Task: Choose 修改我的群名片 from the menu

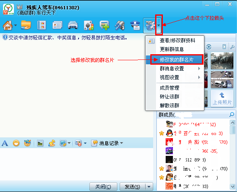Action: click(x=177, y=60)
